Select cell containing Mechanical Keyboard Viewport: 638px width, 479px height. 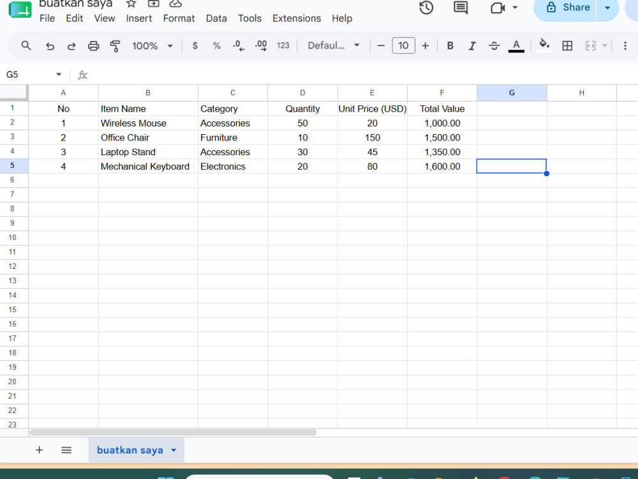point(148,166)
